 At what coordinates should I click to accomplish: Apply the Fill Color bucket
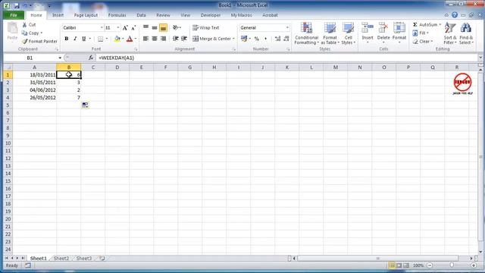coord(117,39)
